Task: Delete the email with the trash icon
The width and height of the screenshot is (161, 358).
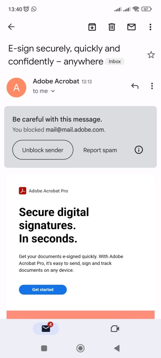Action: click(x=112, y=27)
